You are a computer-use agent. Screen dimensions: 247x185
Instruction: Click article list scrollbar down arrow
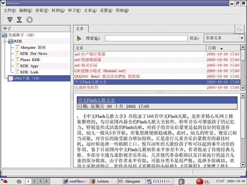(x=243, y=88)
